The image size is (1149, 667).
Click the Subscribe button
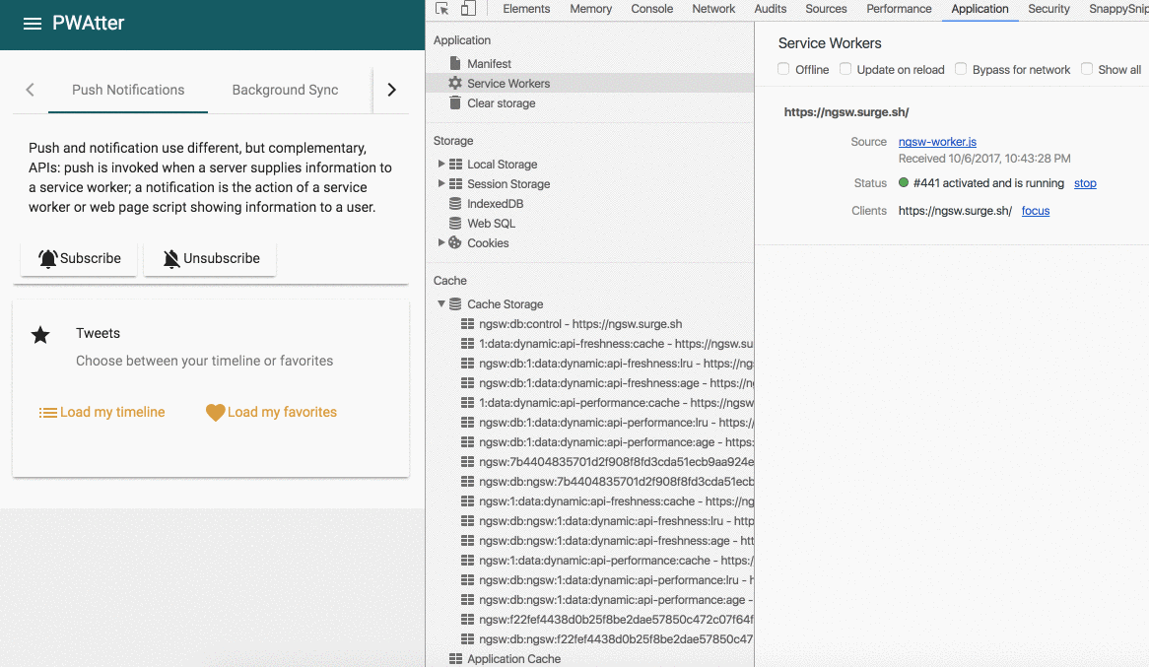pyautogui.click(x=79, y=259)
